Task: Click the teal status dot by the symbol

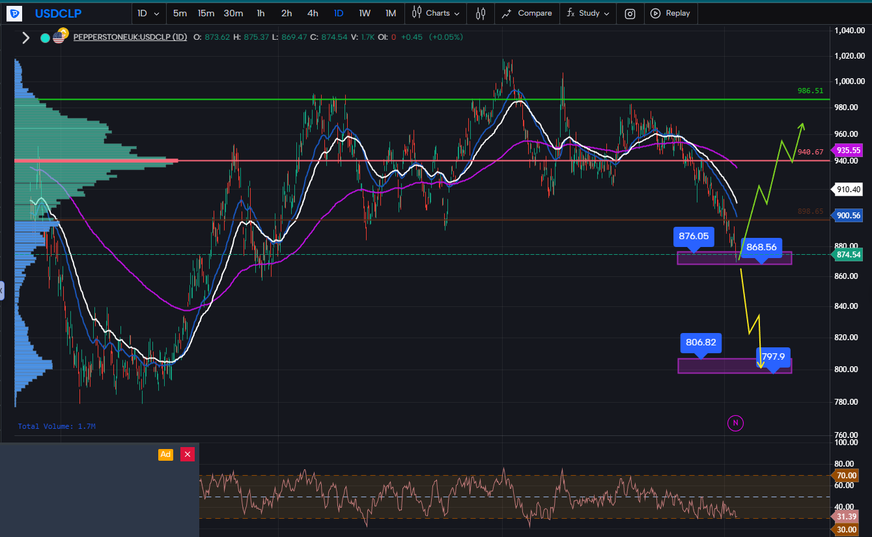Action: click(45, 38)
